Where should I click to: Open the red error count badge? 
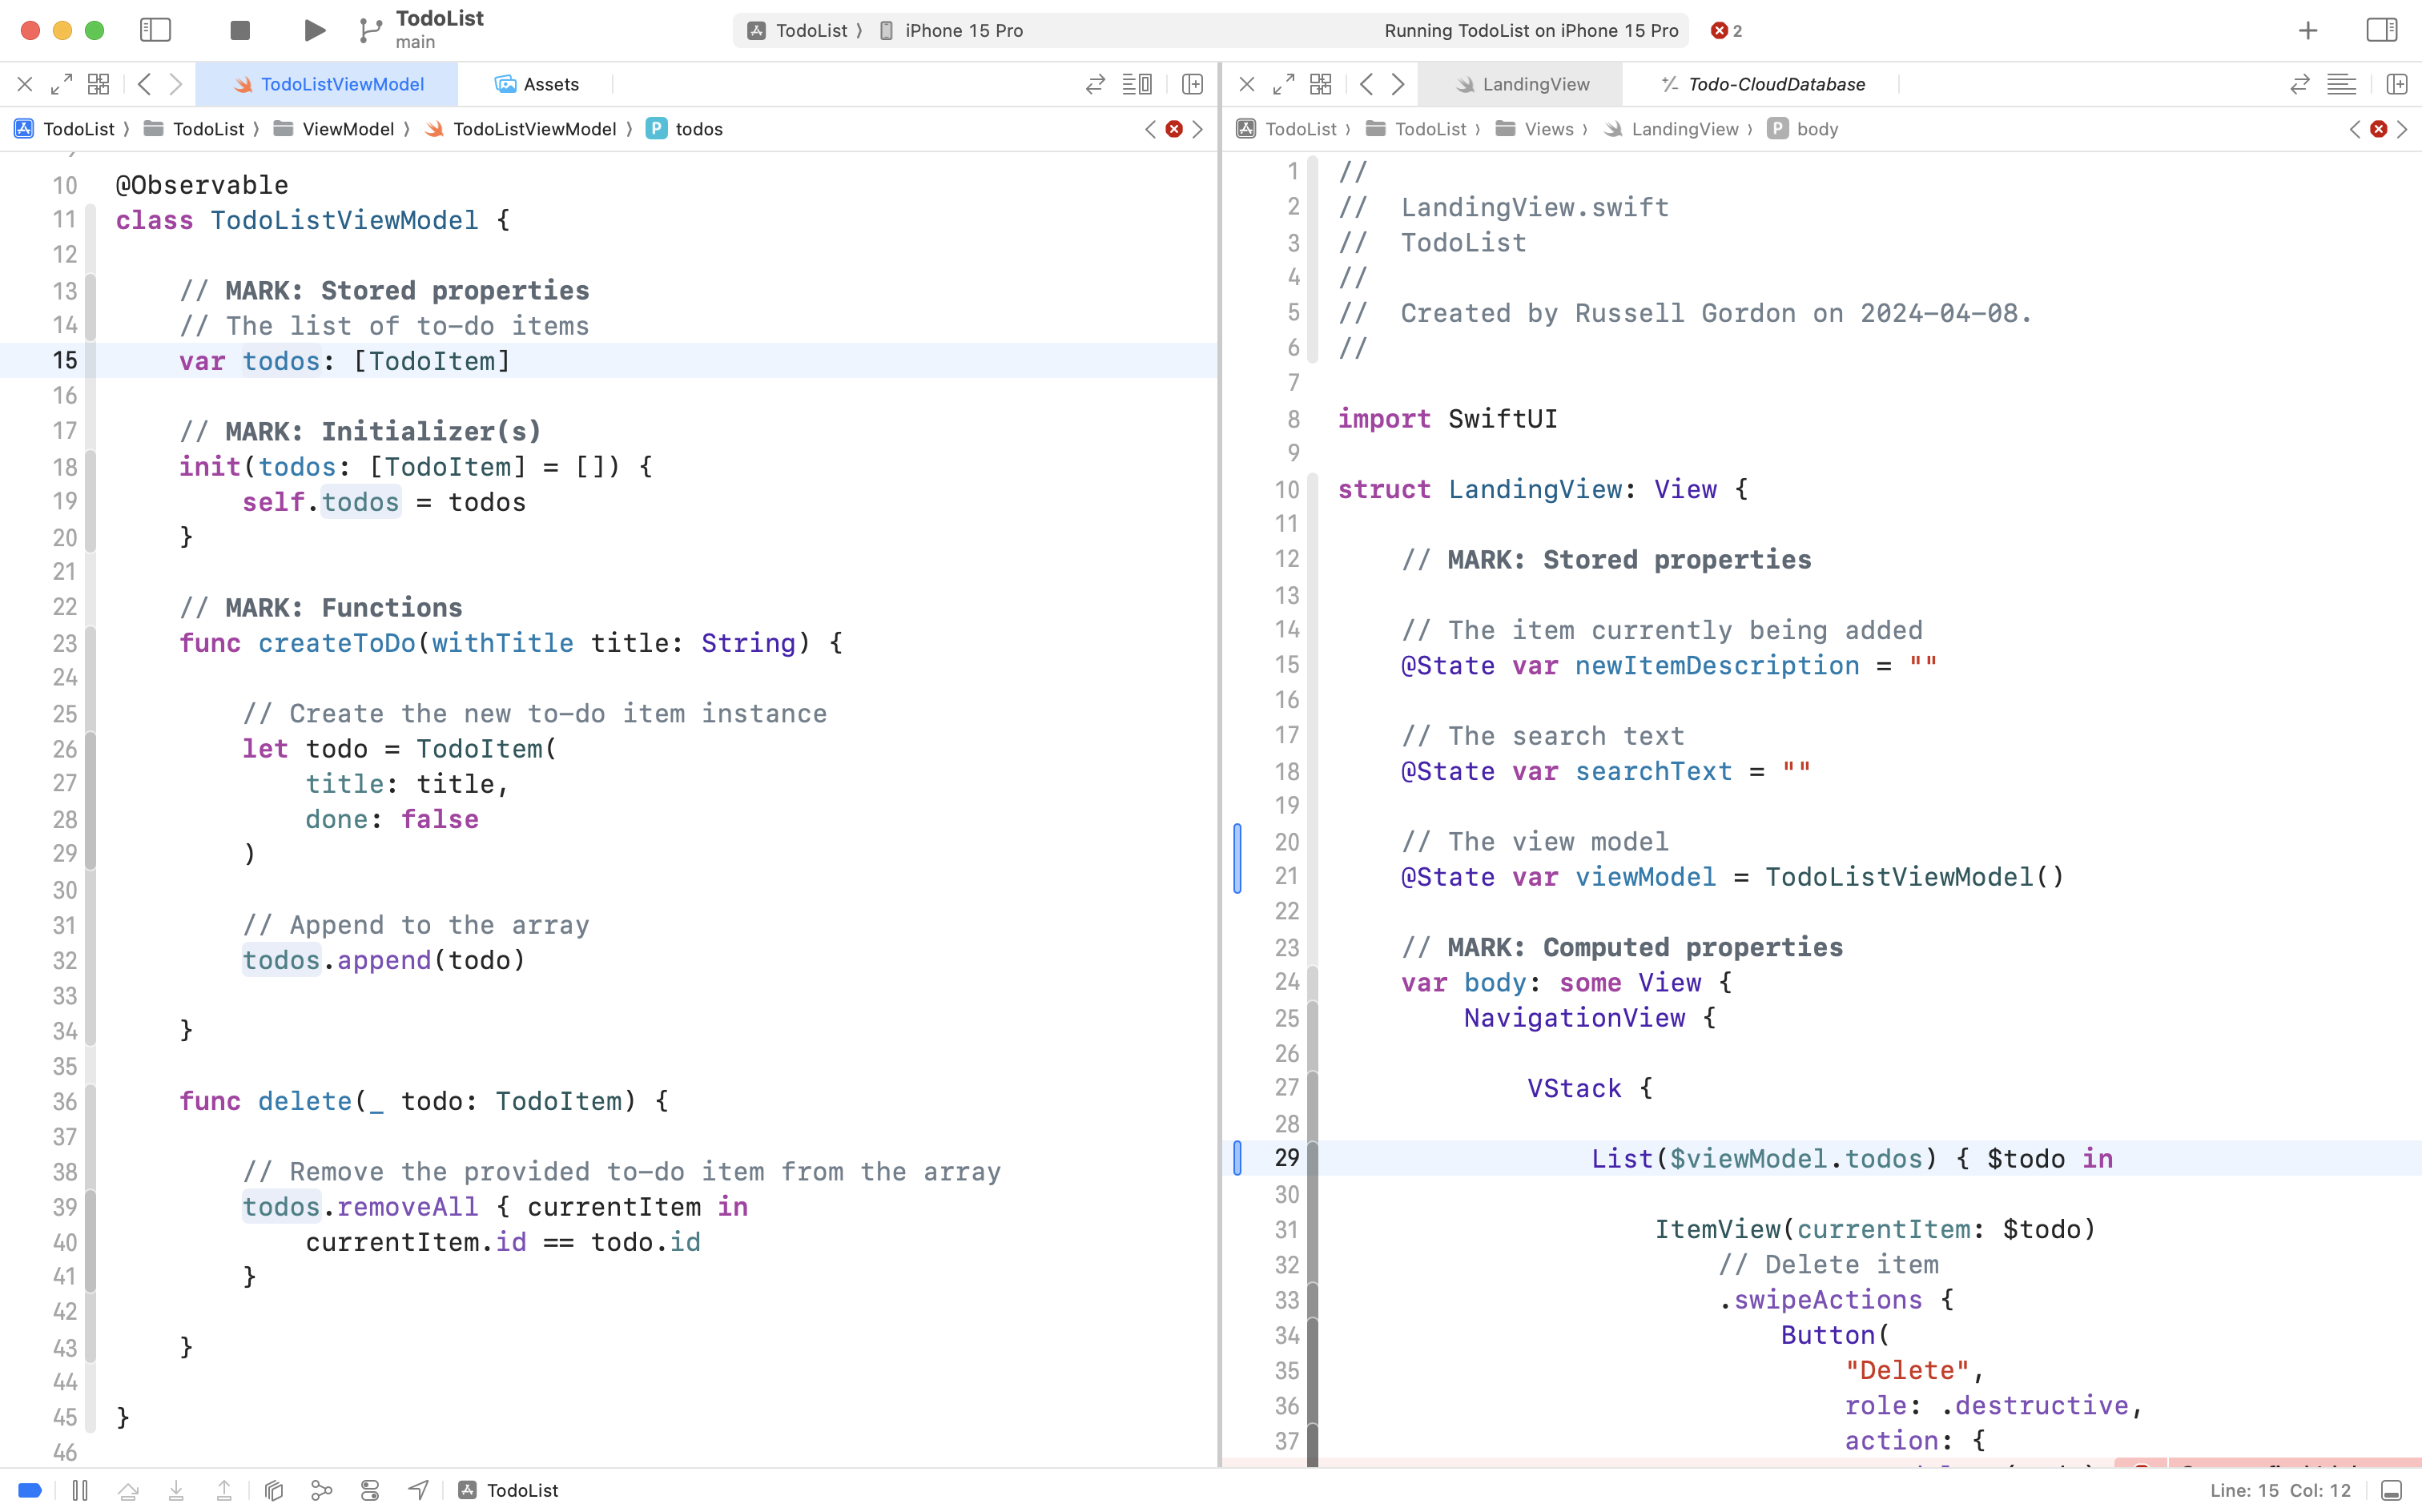[1722, 31]
